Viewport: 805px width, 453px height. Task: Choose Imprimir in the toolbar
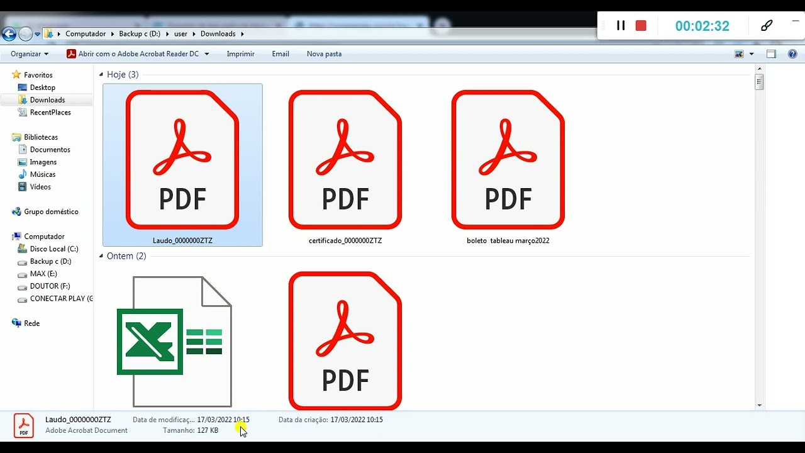coord(241,54)
